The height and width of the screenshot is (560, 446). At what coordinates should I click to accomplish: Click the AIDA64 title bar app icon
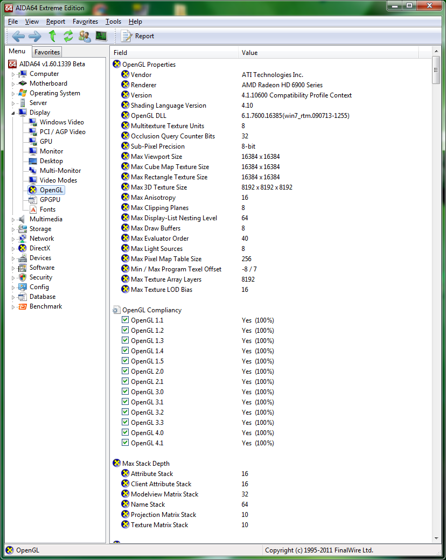pyautogui.click(x=9, y=8)
